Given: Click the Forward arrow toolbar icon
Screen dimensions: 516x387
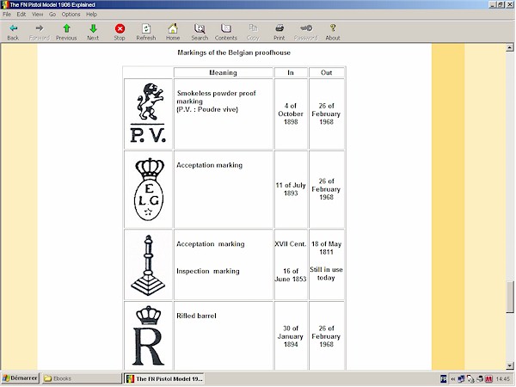Looking at the screenshot, I should point(40,28).
